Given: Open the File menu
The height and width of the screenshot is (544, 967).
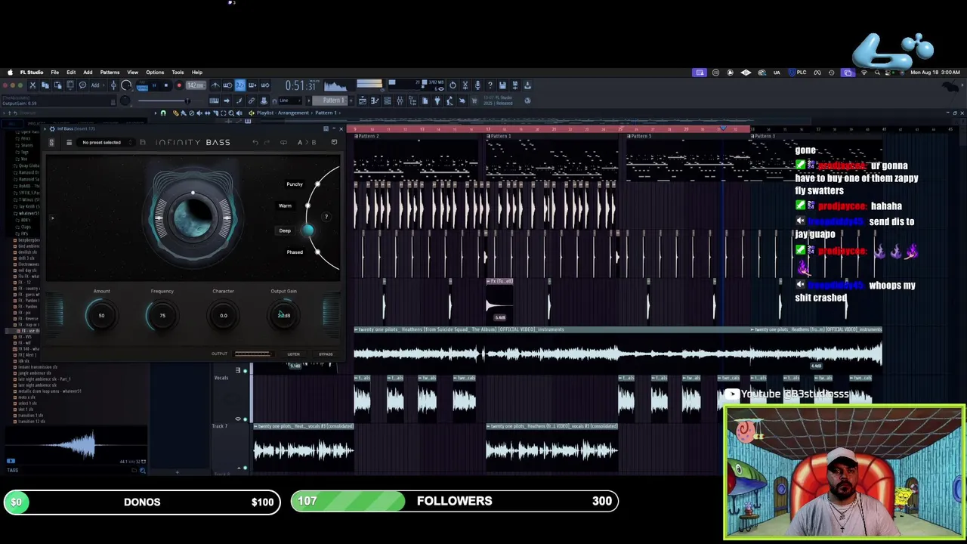Looking at the screenshot, I should tap(54, 73).
